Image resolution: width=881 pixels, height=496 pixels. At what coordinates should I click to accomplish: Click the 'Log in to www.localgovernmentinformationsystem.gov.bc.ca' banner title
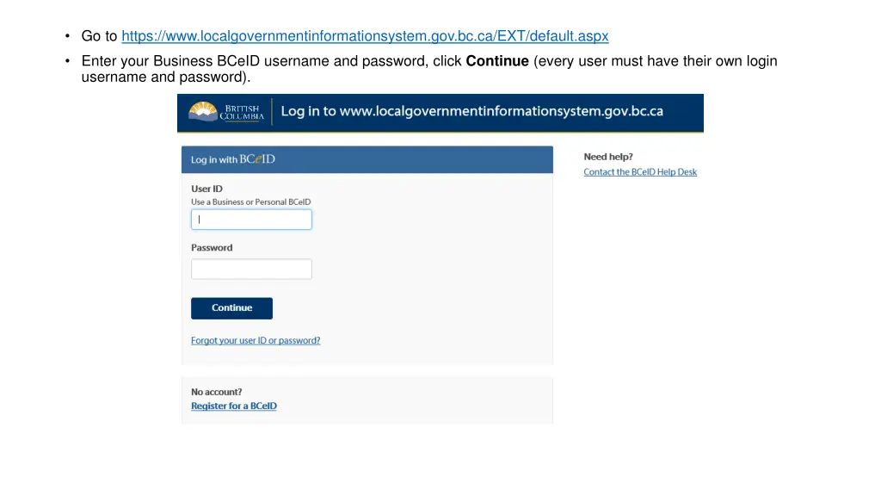coord(472,111)
